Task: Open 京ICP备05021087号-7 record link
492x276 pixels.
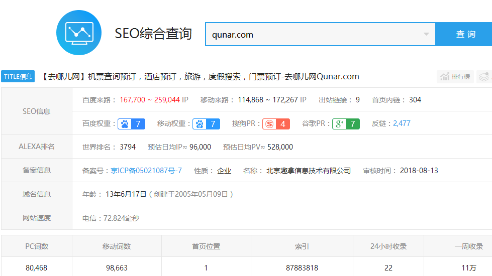Action: point(146,171)
